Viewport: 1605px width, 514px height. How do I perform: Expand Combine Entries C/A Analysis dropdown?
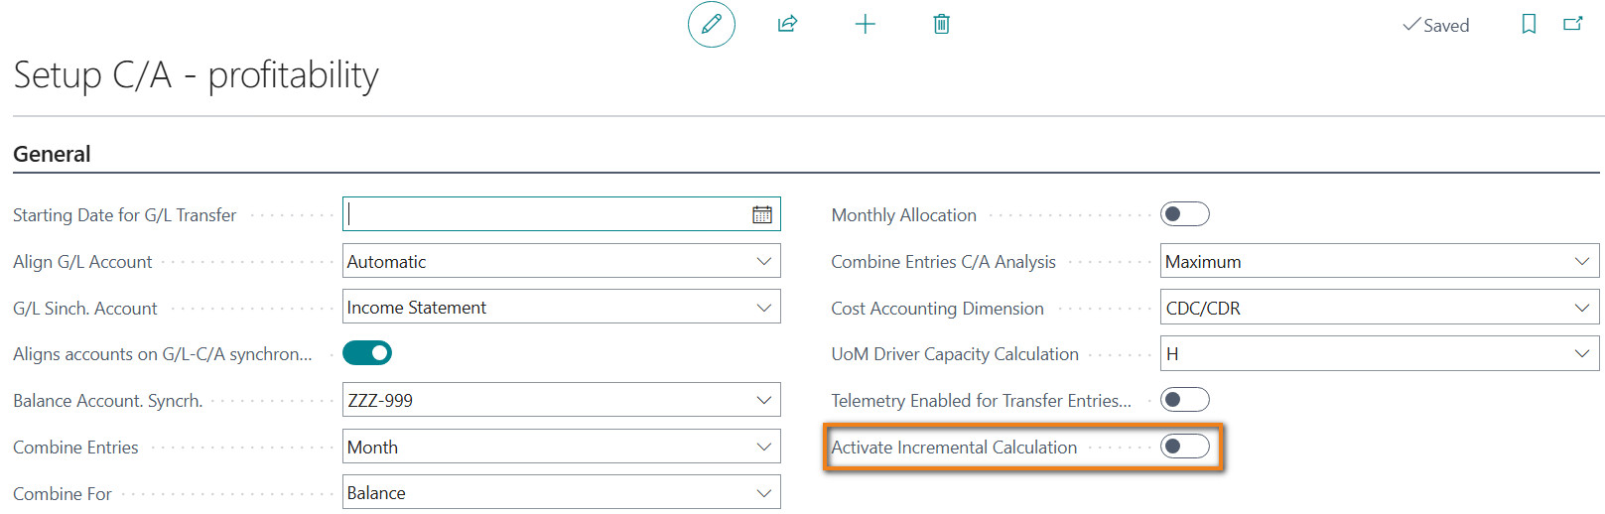coord(1380,261)
